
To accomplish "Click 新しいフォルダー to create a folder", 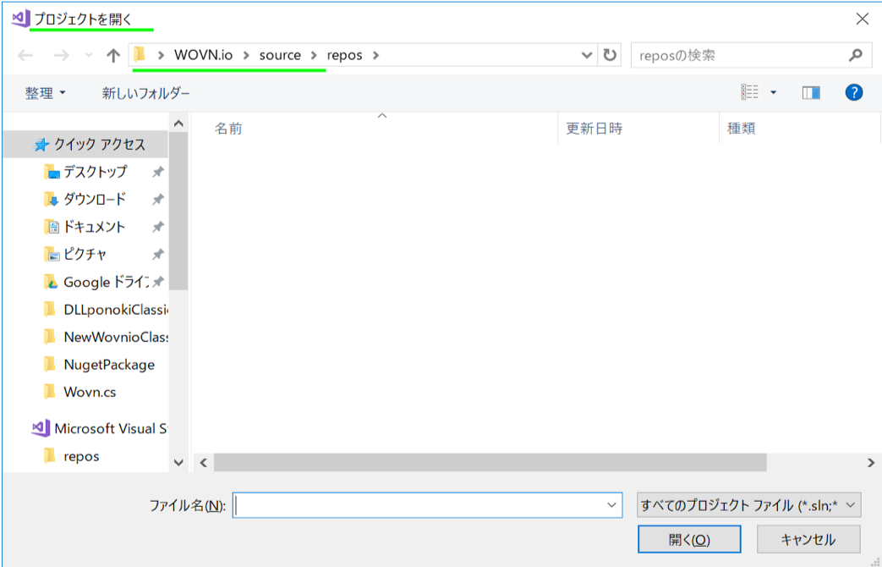I will 145,93.
